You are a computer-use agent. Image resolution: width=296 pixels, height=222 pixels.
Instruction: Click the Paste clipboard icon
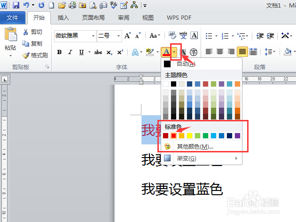(10, 34)
